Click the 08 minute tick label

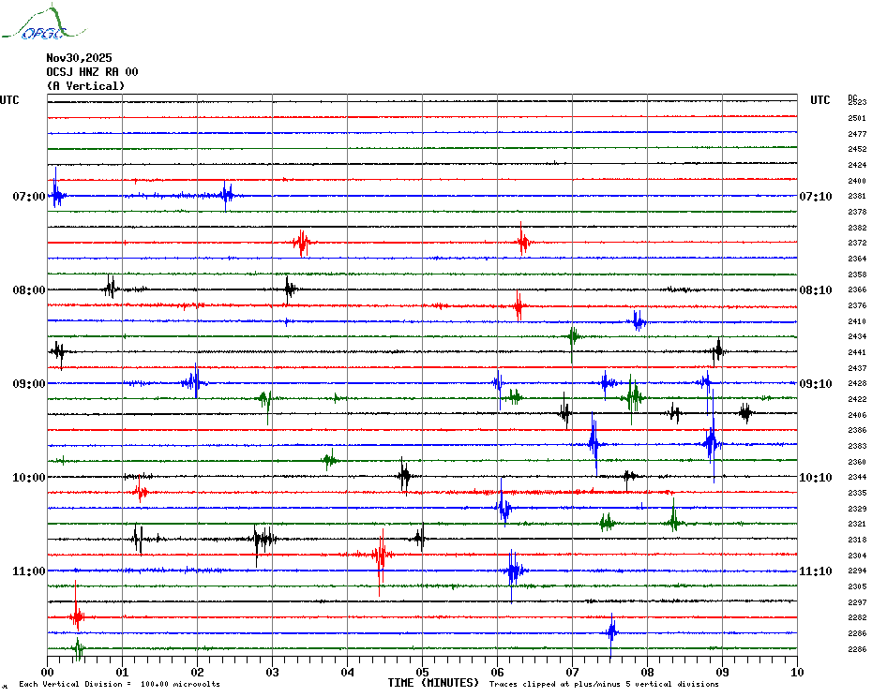point(647,672)
